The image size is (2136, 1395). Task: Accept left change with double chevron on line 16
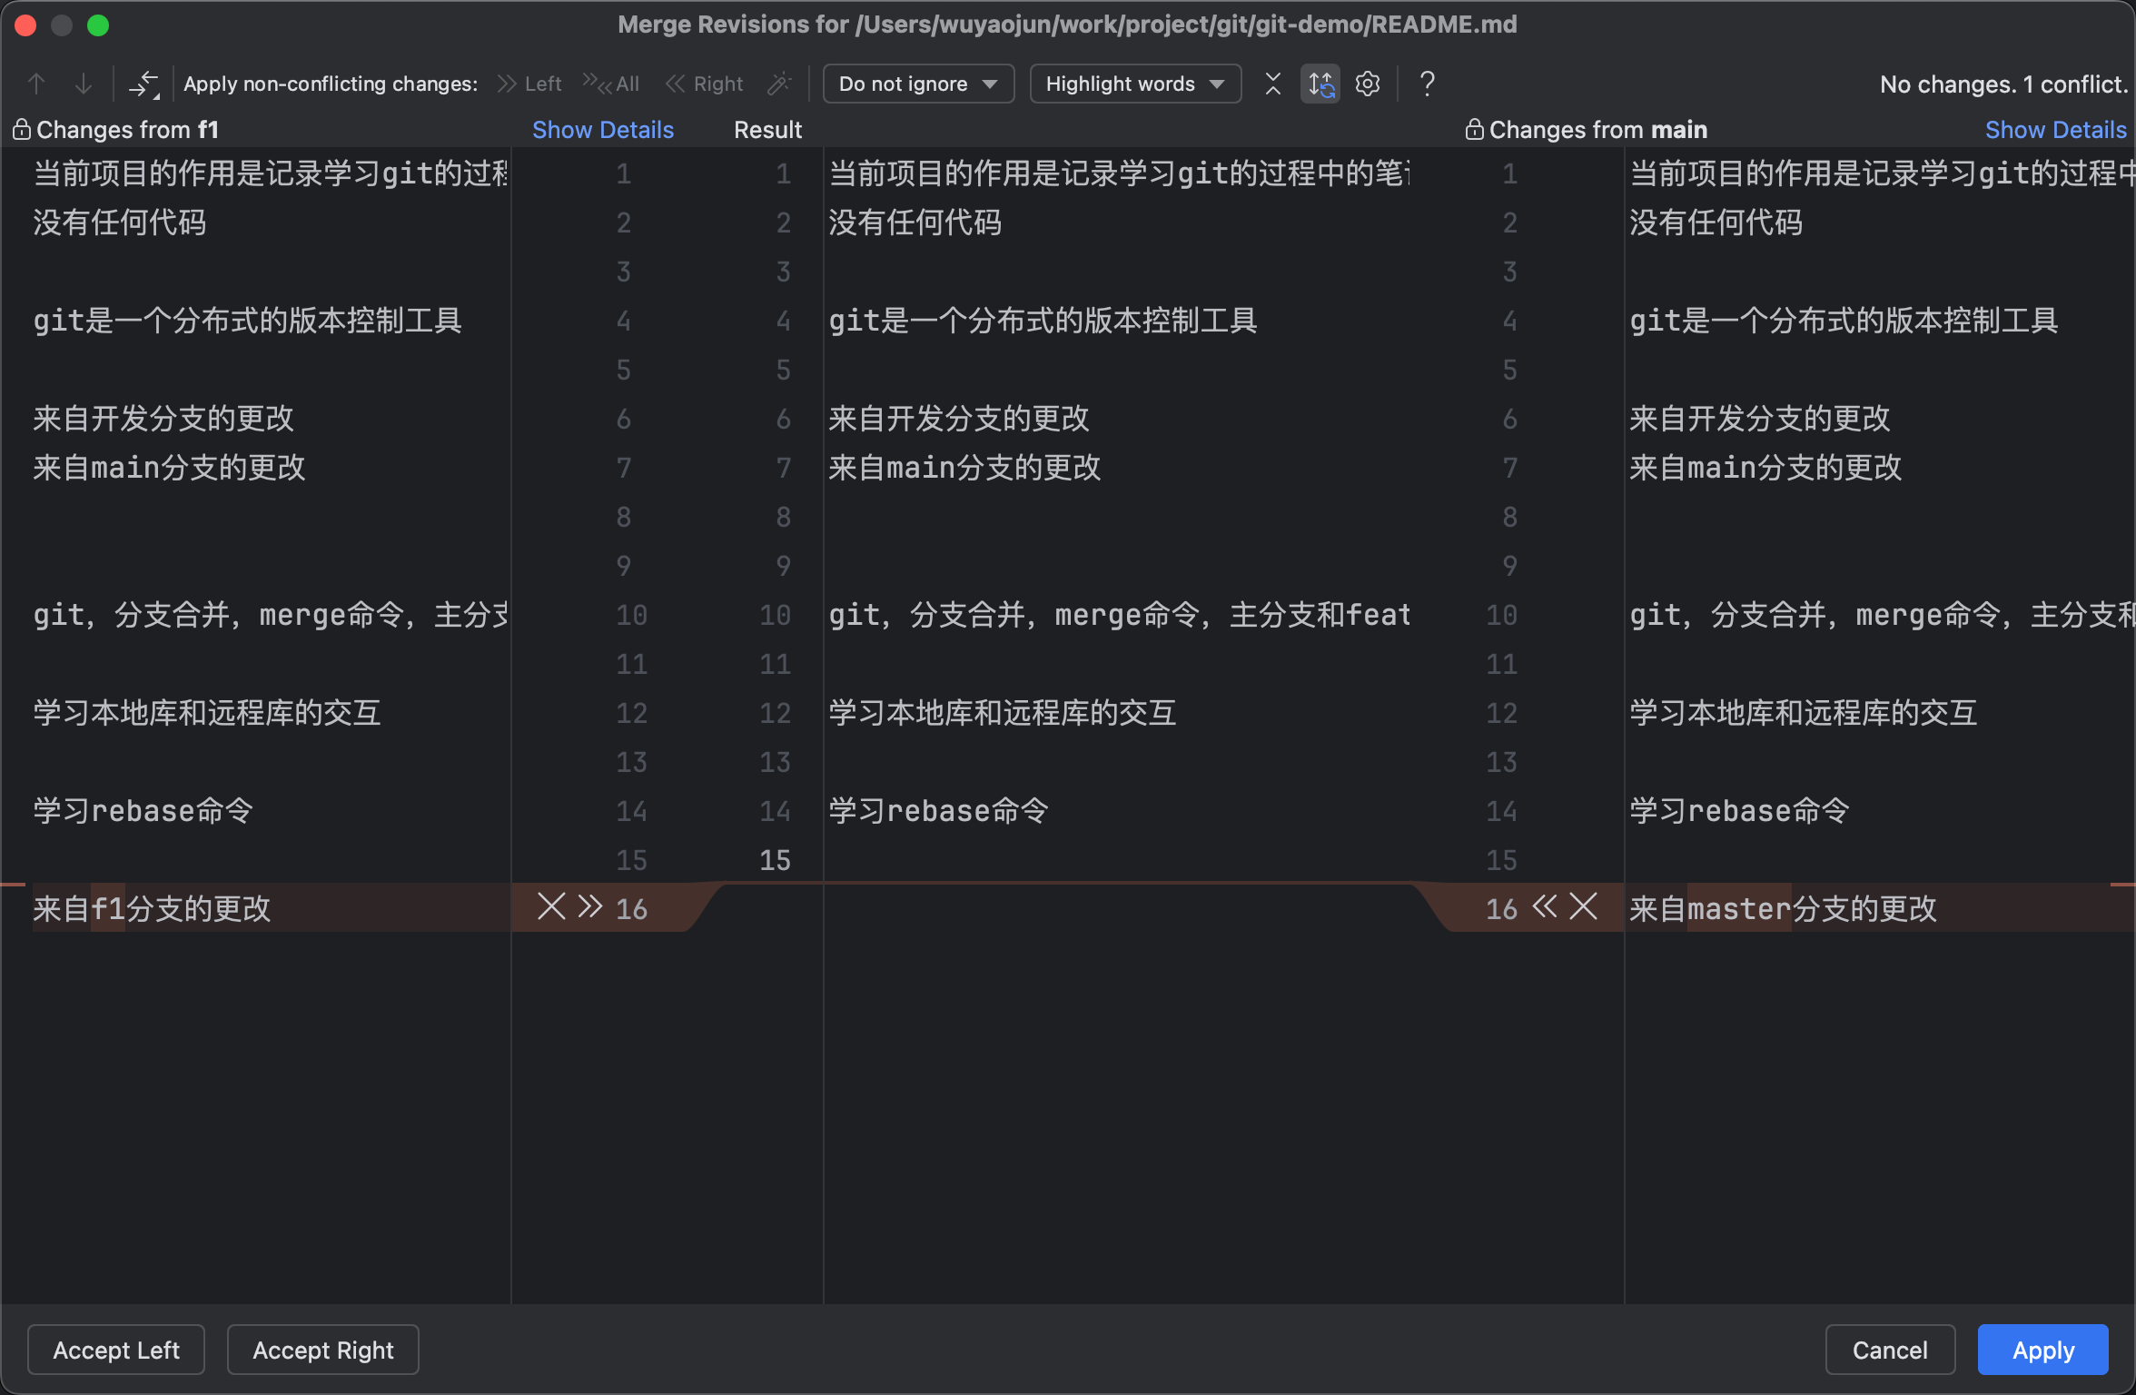[590, 906]
